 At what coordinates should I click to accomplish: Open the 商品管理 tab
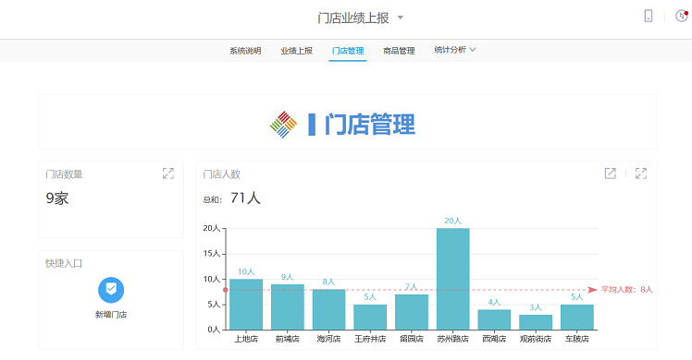[x=399, y=51]
